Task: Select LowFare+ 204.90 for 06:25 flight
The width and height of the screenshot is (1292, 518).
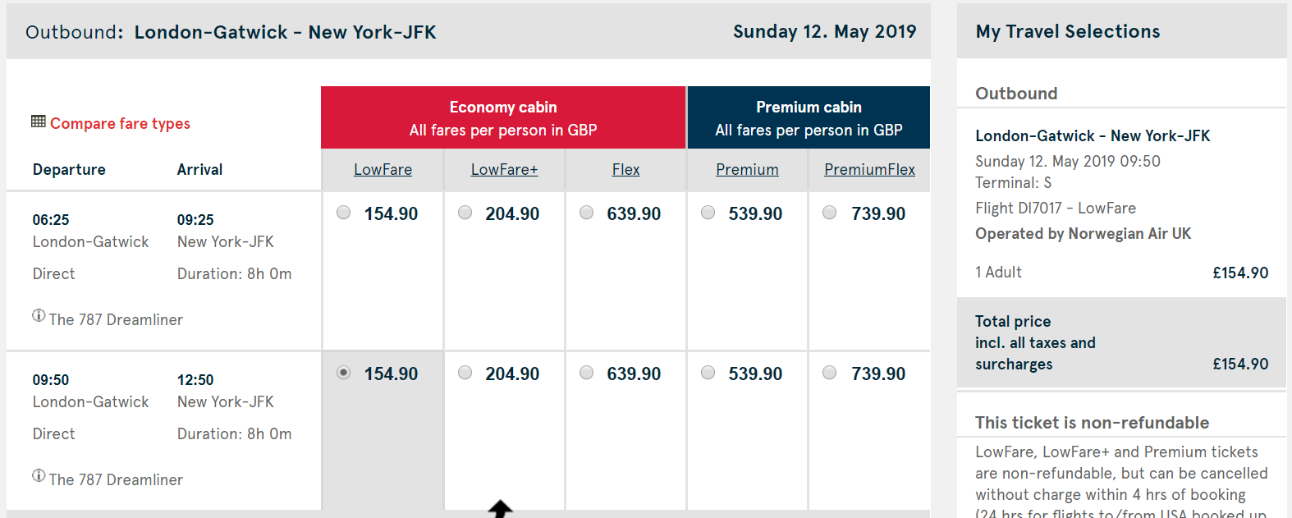Action: 465,213
